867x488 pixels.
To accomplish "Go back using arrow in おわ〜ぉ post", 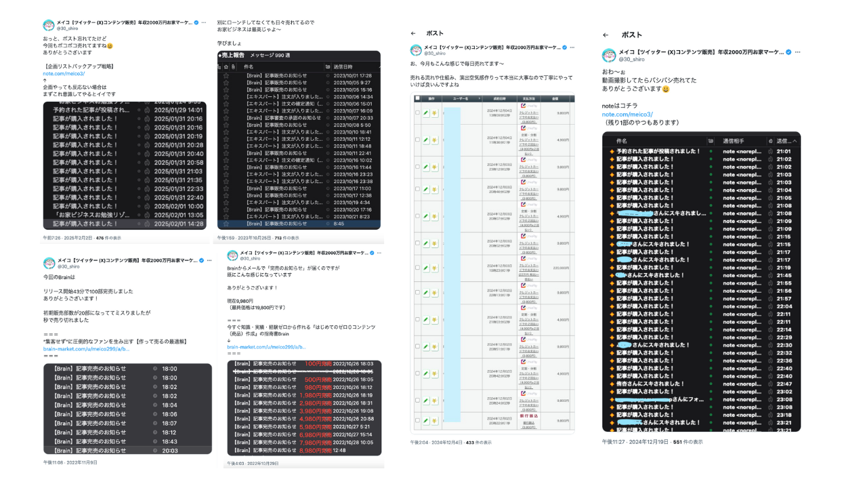I will (606, 35).
